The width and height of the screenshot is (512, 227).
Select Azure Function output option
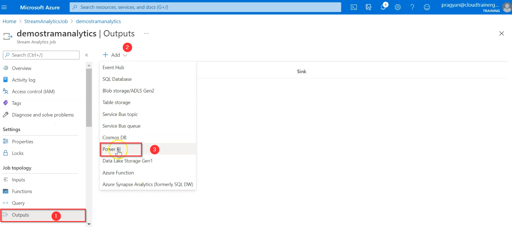[x=118, y=173]
